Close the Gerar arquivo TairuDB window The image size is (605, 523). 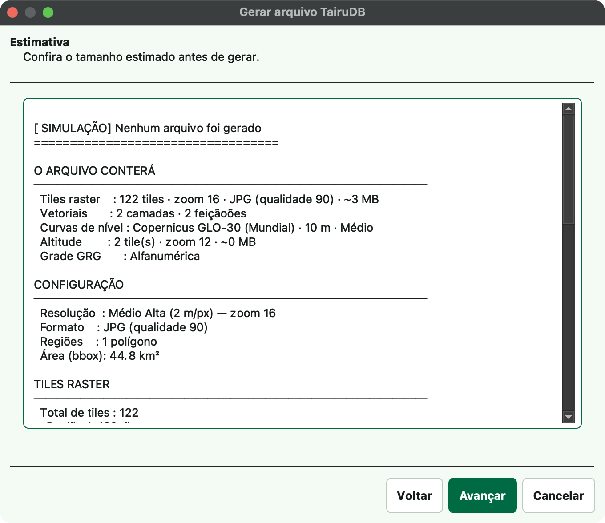[x=12, y=12]
